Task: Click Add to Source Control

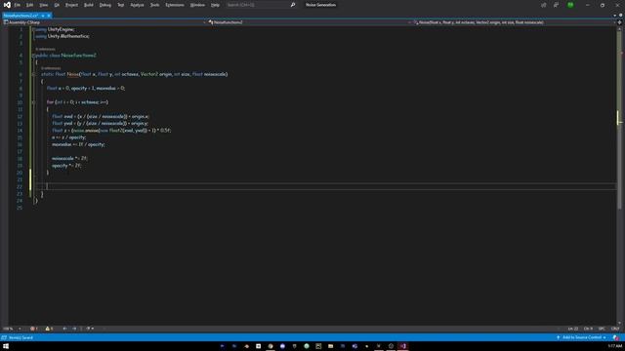Action: point(581,337)
